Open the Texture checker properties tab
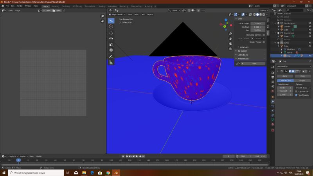 point(273,130)
